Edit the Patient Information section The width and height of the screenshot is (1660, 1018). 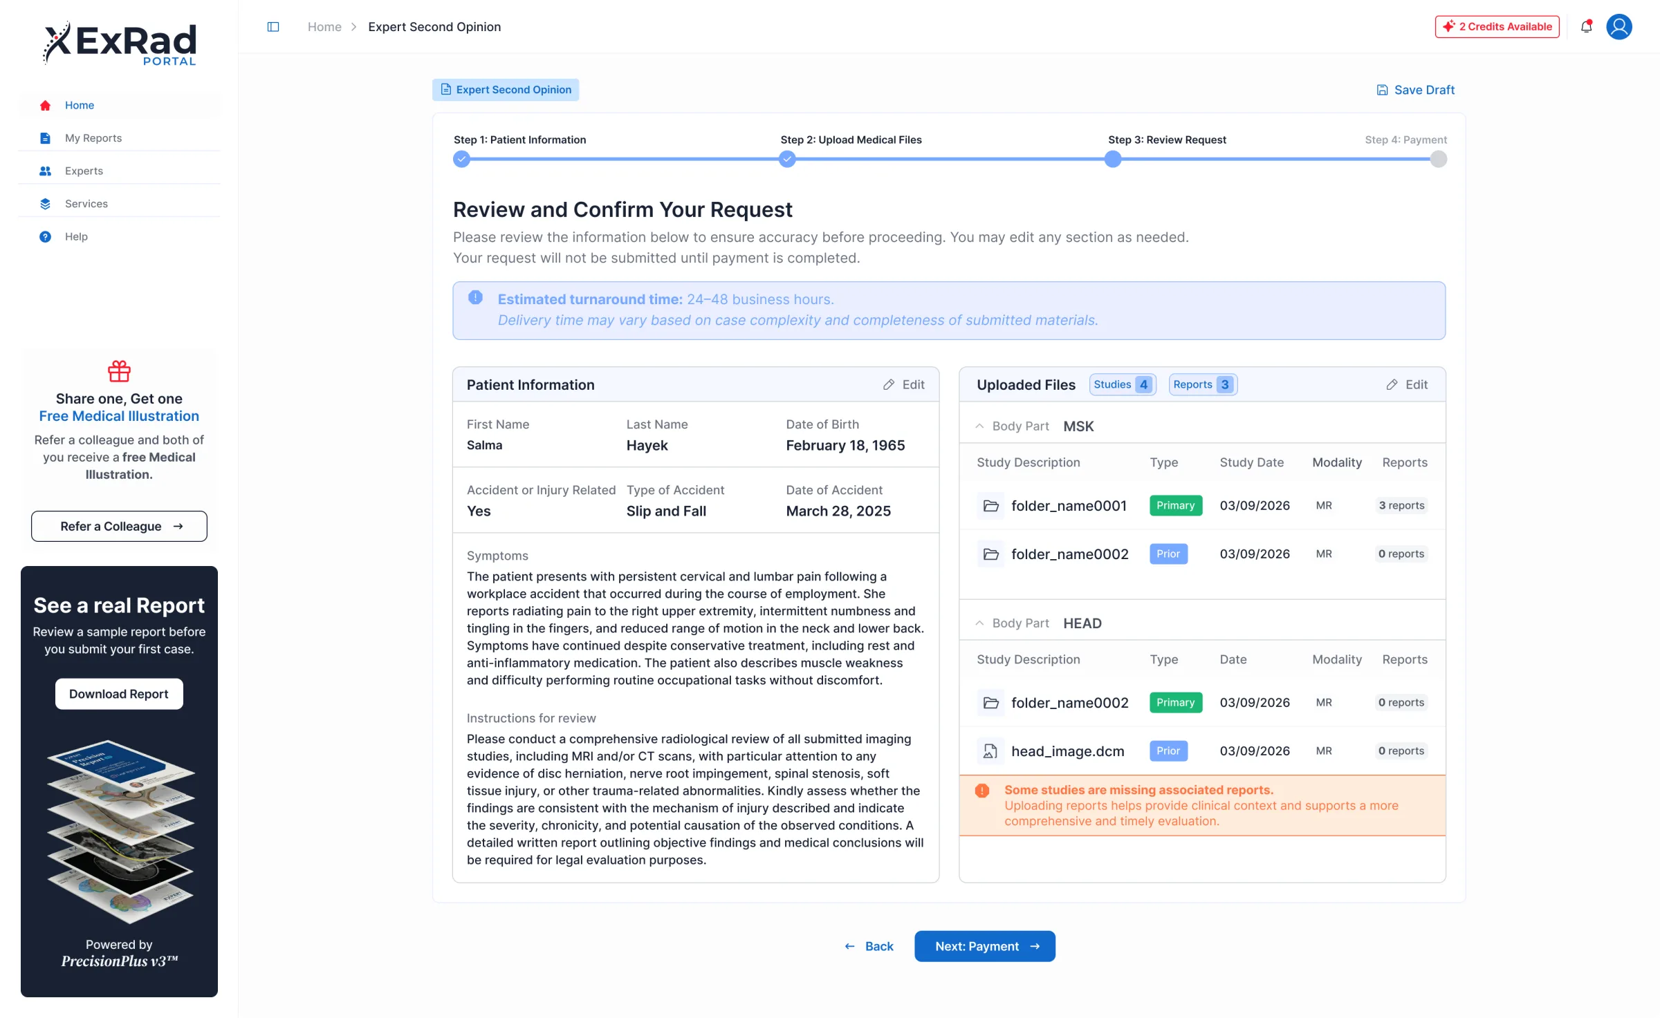tap(903, 385)
